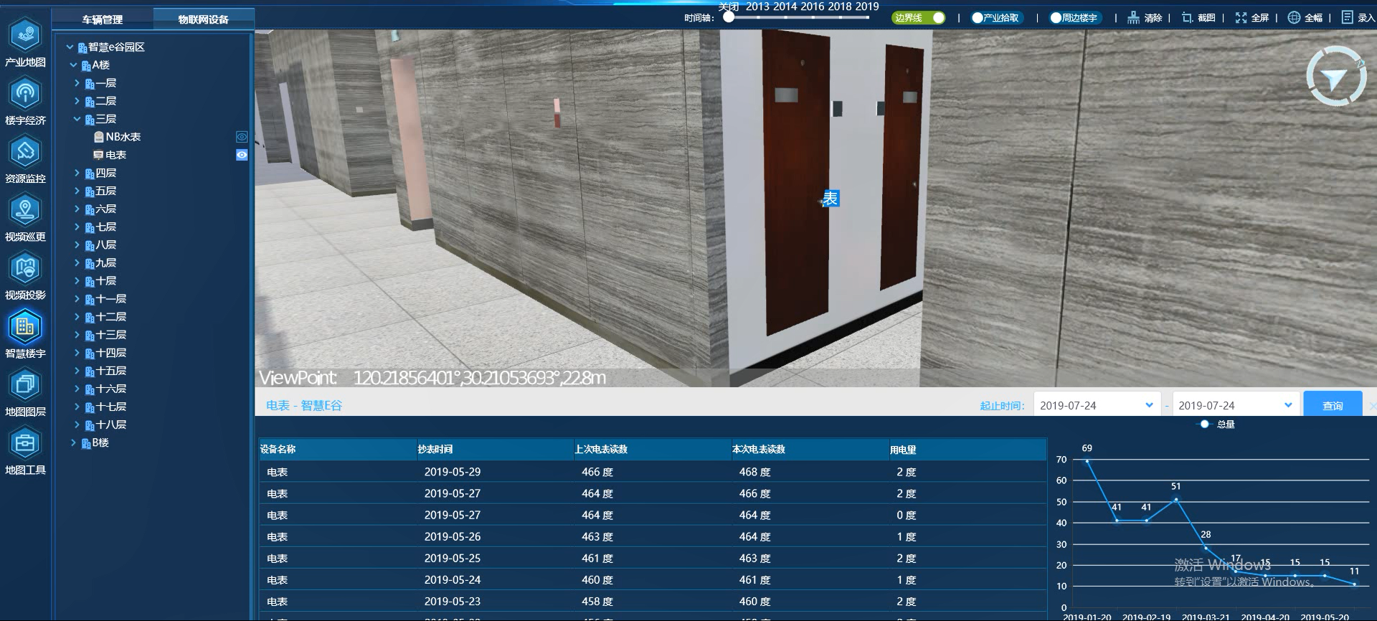Select the 资源监控 camera icon

click(x=25, y=151)
